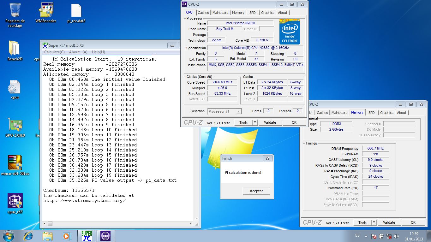The width and height of the screenshot is (431, 242).
Task: Click OK in the Memory CPU-Z window
Action: point(413,222)
